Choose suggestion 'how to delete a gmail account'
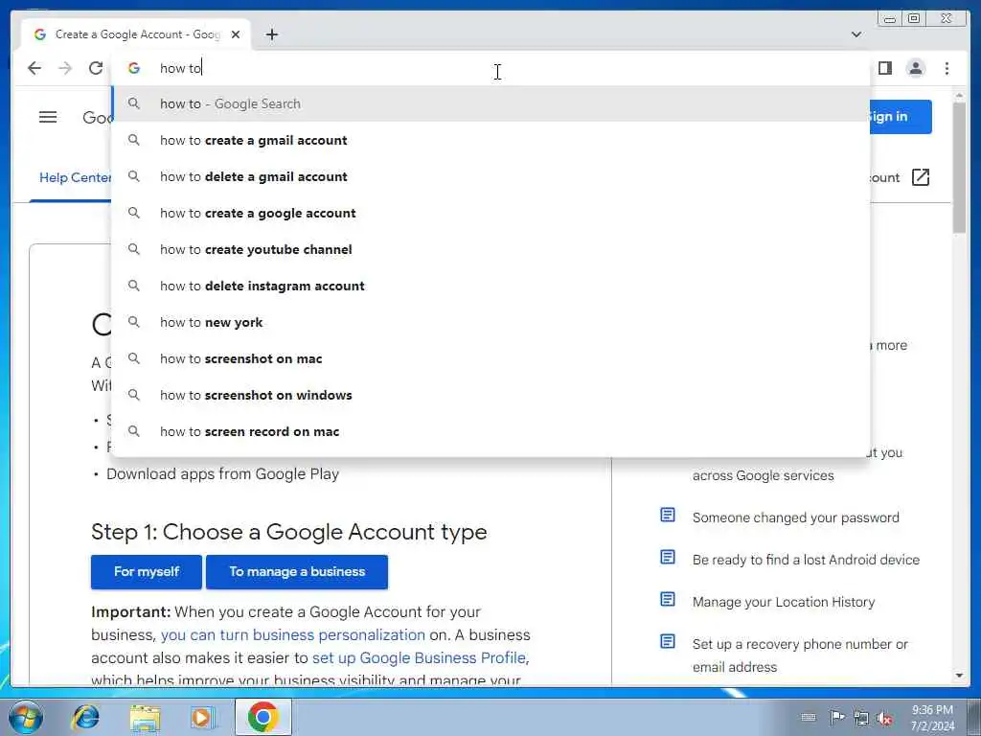This screenshot has width=981, height=736. pyautogui.click(x=491, y=176)
